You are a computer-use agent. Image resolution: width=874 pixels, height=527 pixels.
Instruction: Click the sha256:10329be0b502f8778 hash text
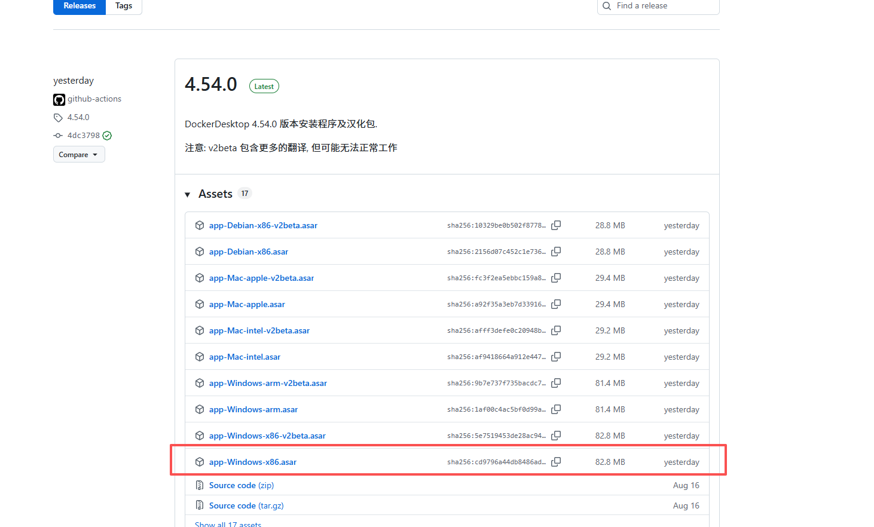tap(496, 225)
